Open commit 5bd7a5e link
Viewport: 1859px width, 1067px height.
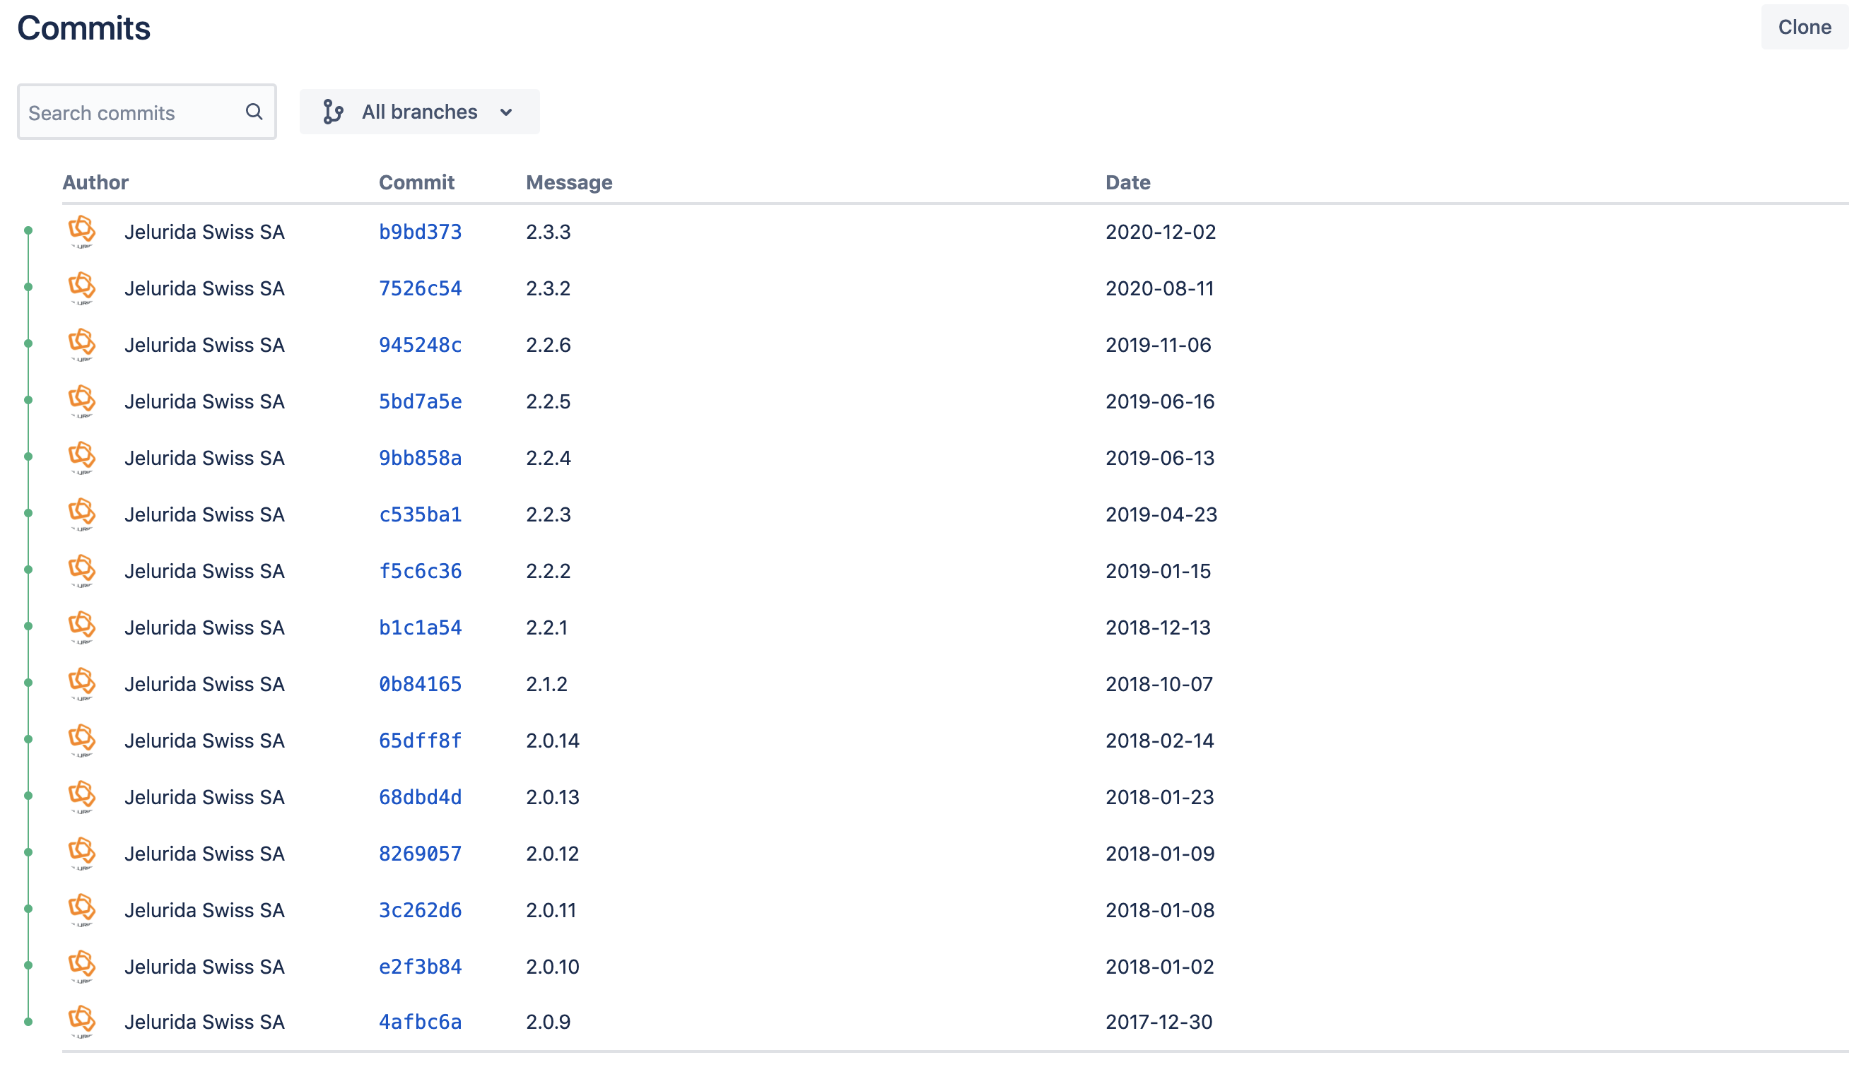[x=420, y=401]
